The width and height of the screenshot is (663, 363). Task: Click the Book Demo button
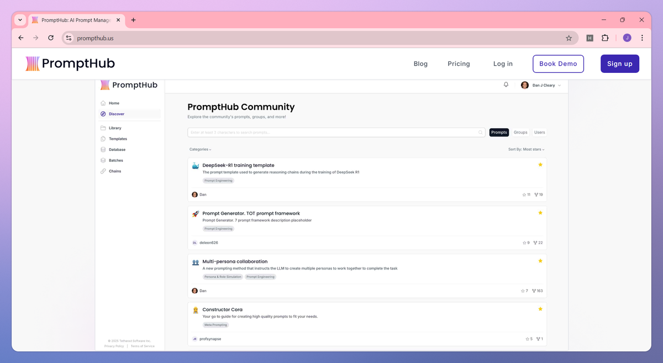[558, 64]
